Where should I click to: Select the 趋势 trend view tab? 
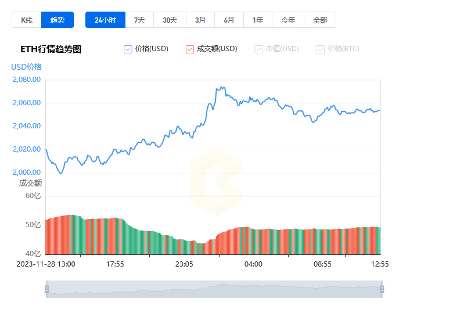pyautogui.click(x=57, y=20)
